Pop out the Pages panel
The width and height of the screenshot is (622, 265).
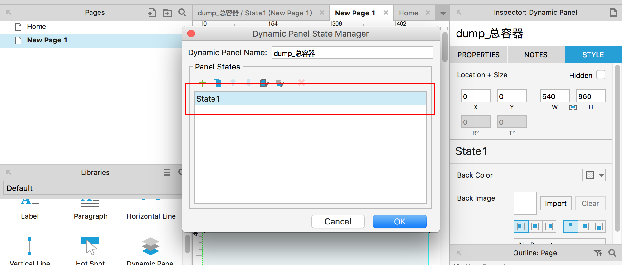coord(9,12)
